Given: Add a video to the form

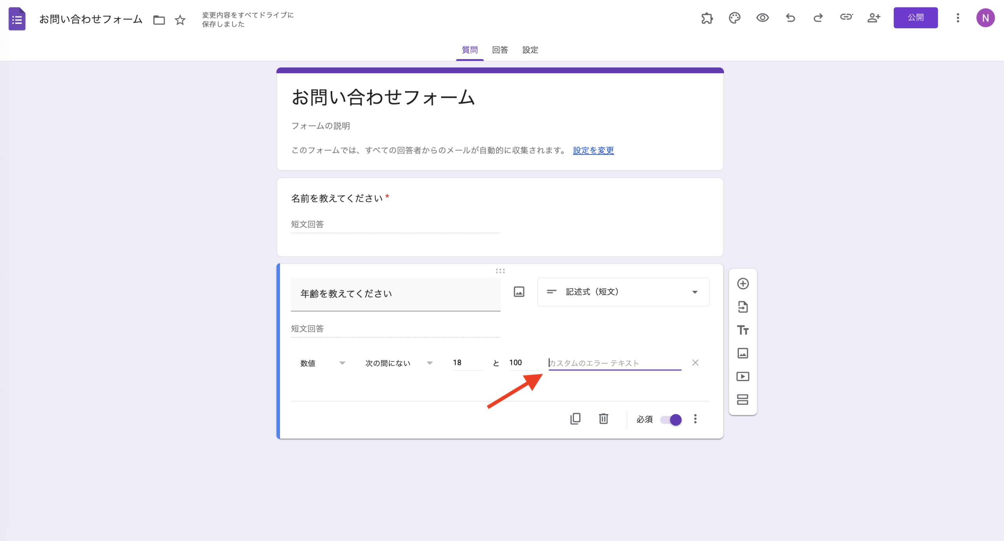Looking at the screenshot, I should (x=742, y=376).
